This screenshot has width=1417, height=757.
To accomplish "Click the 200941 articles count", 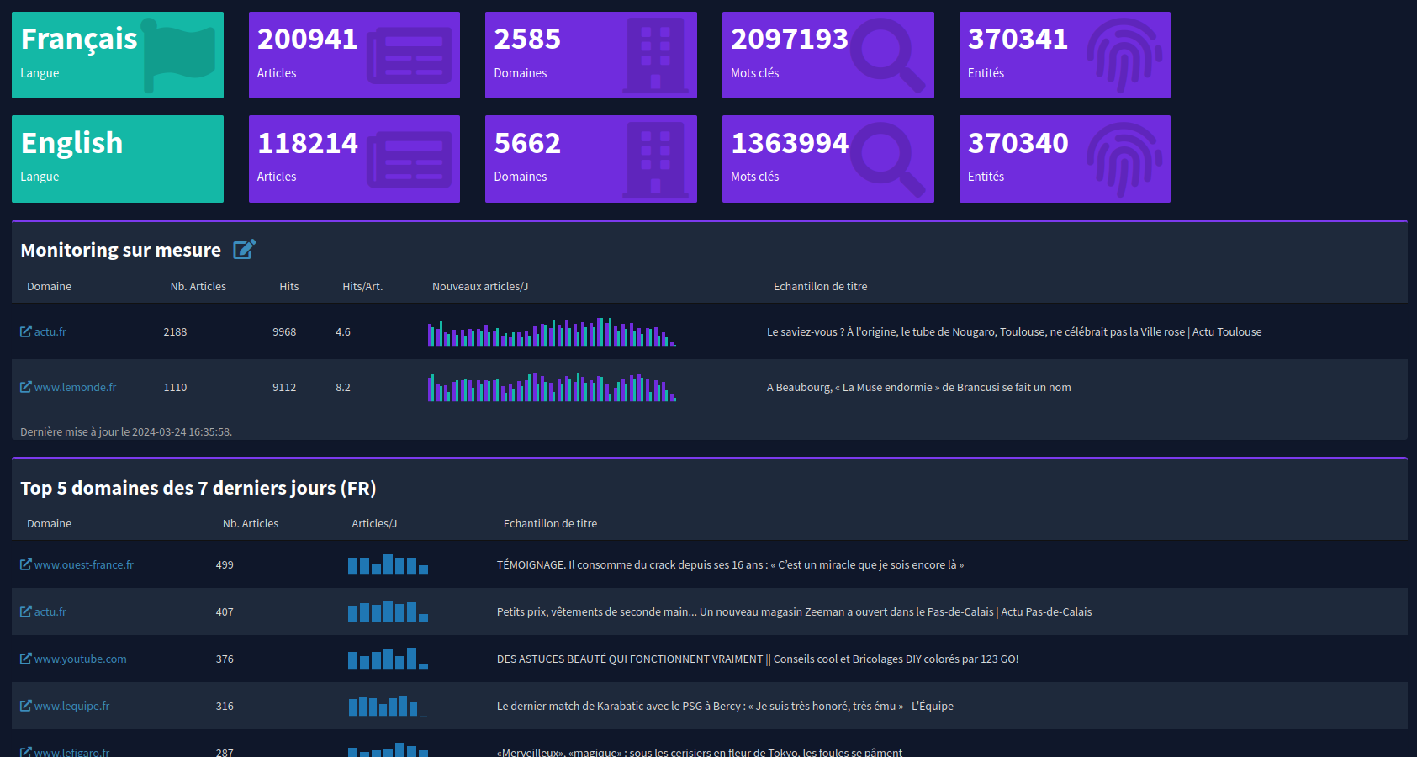I will coord(307,39).
